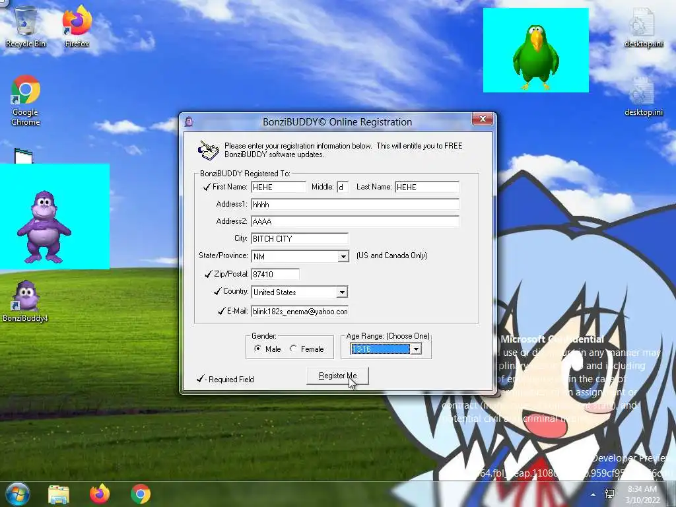Expand the Age Range dropdown
Image resolution: width=676 pixels, height=507 pixels.
[416, 349]
